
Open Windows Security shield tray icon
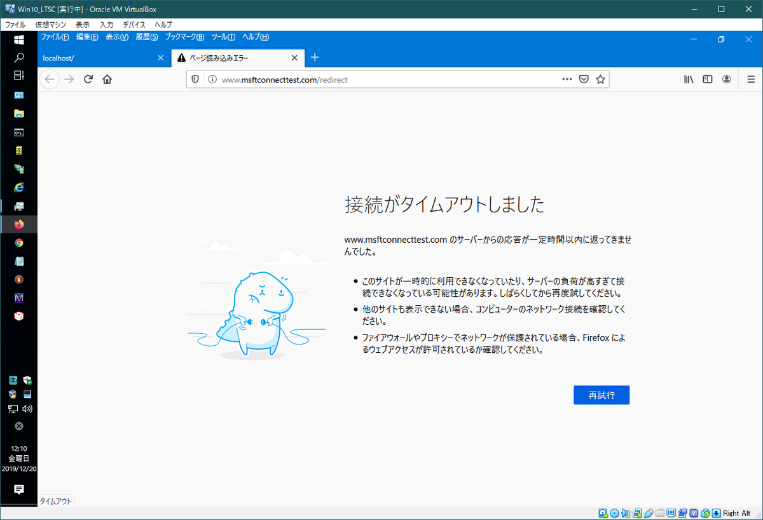pyautogui.click(x=27, y=380)
